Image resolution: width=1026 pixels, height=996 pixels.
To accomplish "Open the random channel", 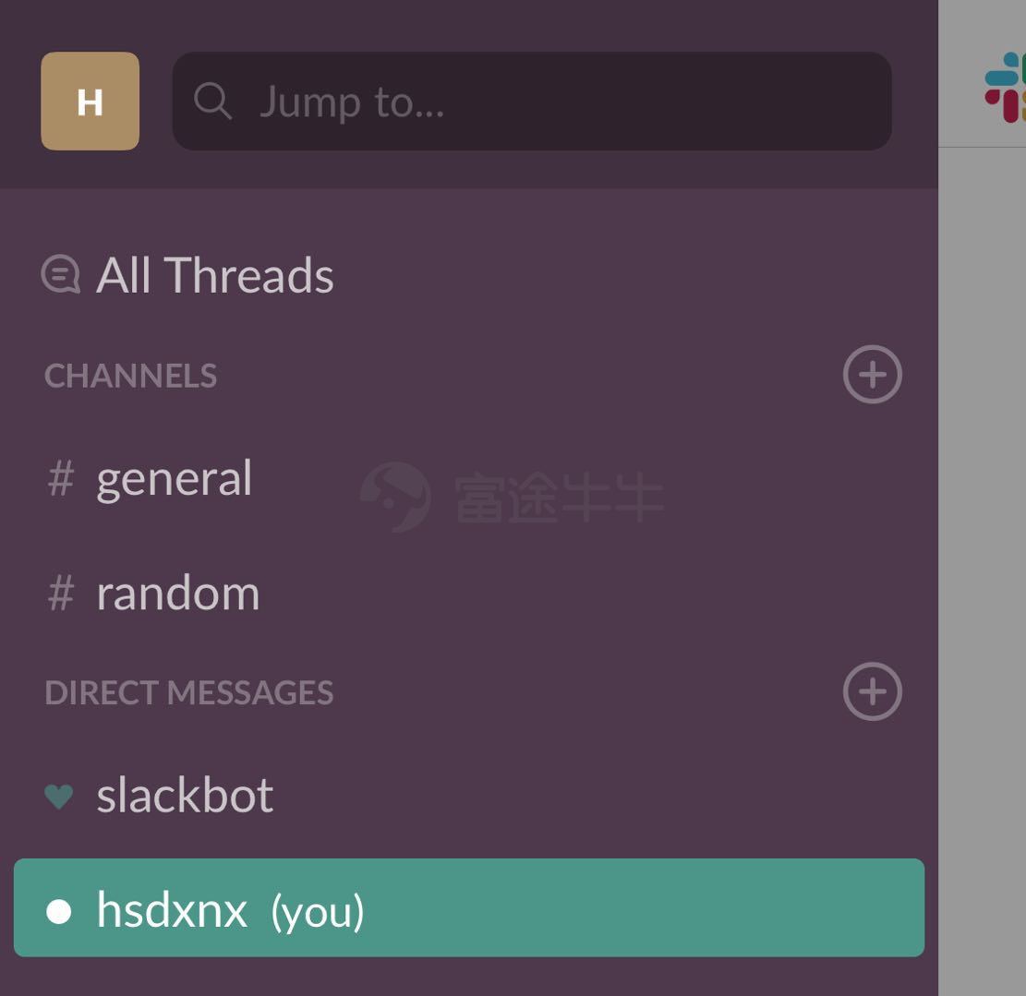I will pos(178,594).
